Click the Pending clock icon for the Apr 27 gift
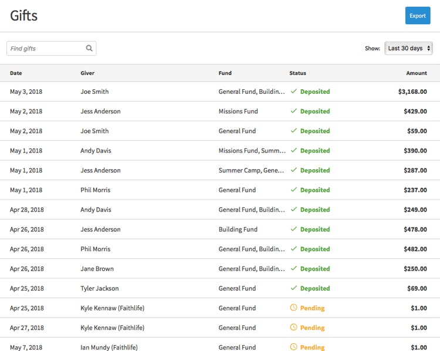The height and width of the screenshot is (351, 440). tap(294, 328)
